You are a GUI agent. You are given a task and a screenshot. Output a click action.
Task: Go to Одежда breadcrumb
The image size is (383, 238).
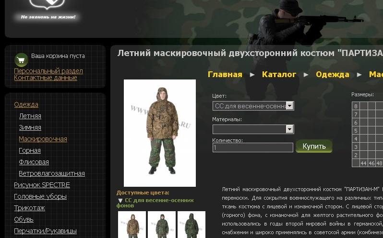tap(333, 74)
